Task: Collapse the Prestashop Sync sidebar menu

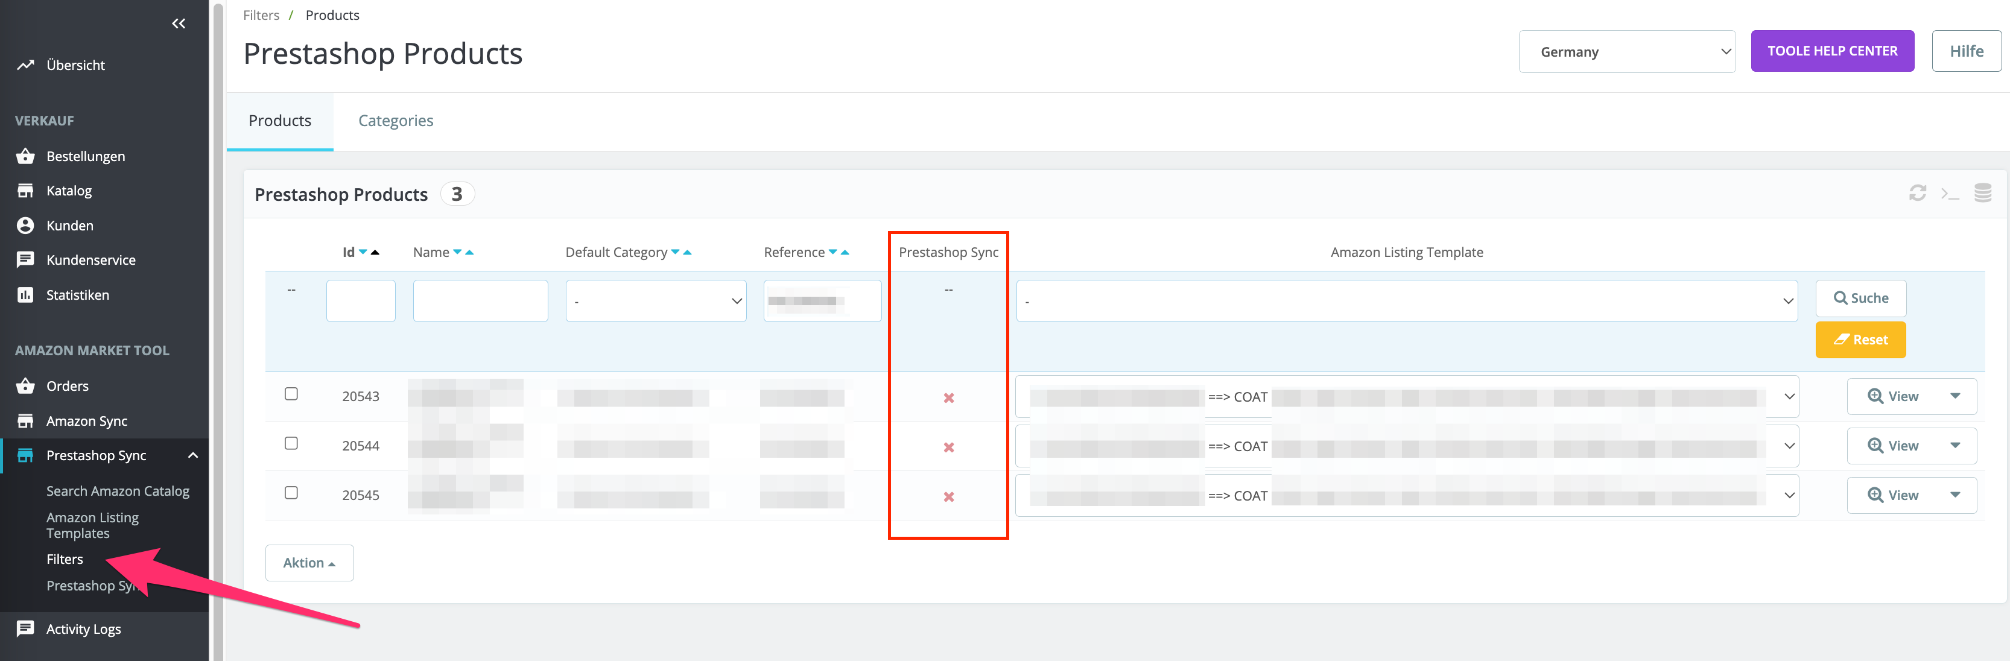Action: pyautogui.click(x=192, y=455)
